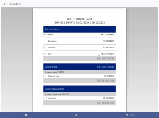Click the Vendas value R$ 12.202.949,89

click(x=108, y=35)
